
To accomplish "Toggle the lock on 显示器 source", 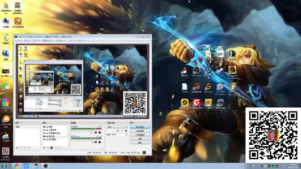I will tap(47, 136).
